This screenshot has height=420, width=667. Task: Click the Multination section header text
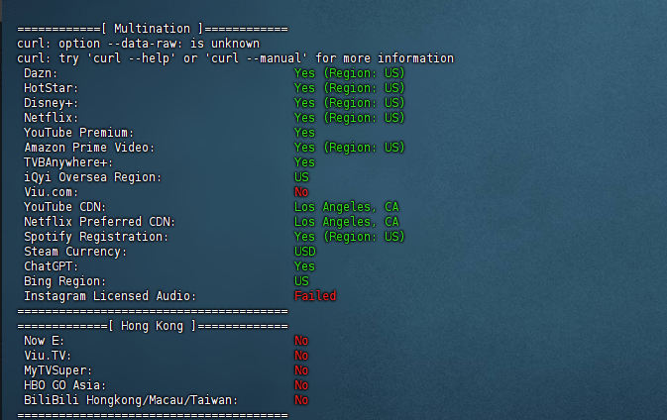[x=153, y=29]
